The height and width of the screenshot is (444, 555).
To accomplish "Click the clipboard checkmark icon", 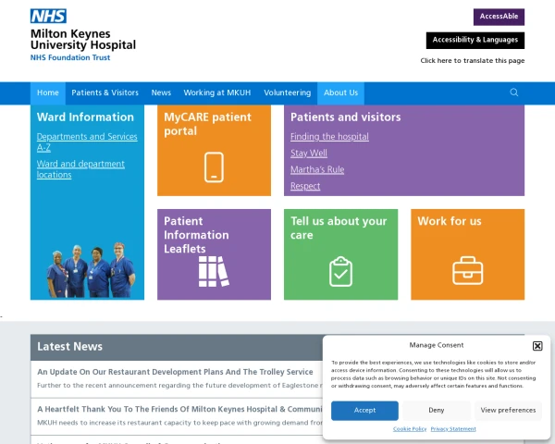I will coord(340,271).
